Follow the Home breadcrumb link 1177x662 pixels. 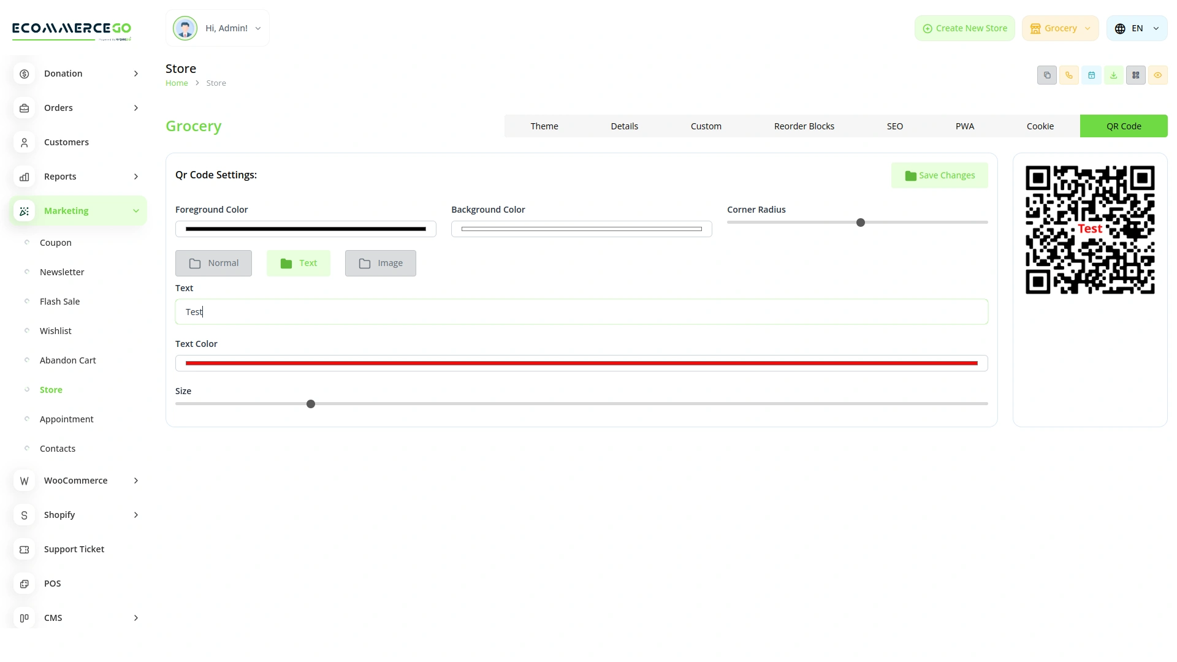click(x=177, y=83)
